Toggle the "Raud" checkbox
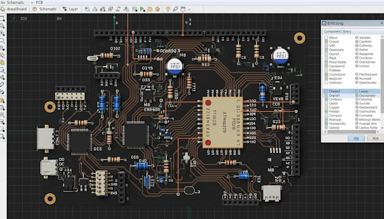 click(326, 58)
